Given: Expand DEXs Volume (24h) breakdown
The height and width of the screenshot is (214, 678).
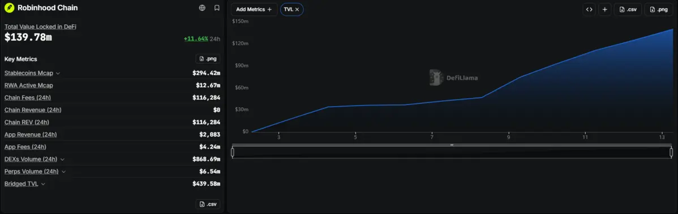Looking at the screenshot, I should point(62,159).
